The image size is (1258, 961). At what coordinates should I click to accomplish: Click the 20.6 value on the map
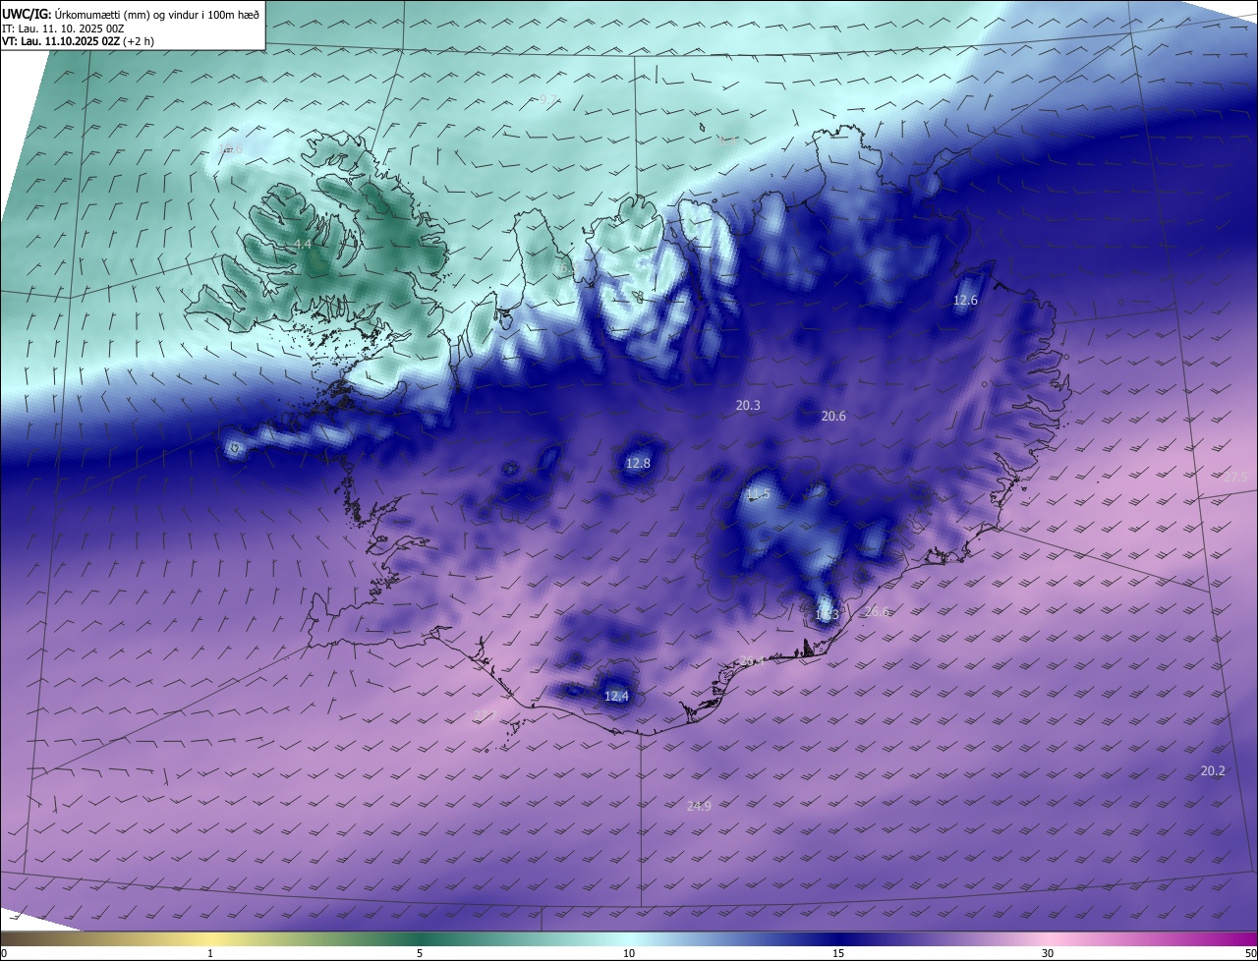point(833,417)
